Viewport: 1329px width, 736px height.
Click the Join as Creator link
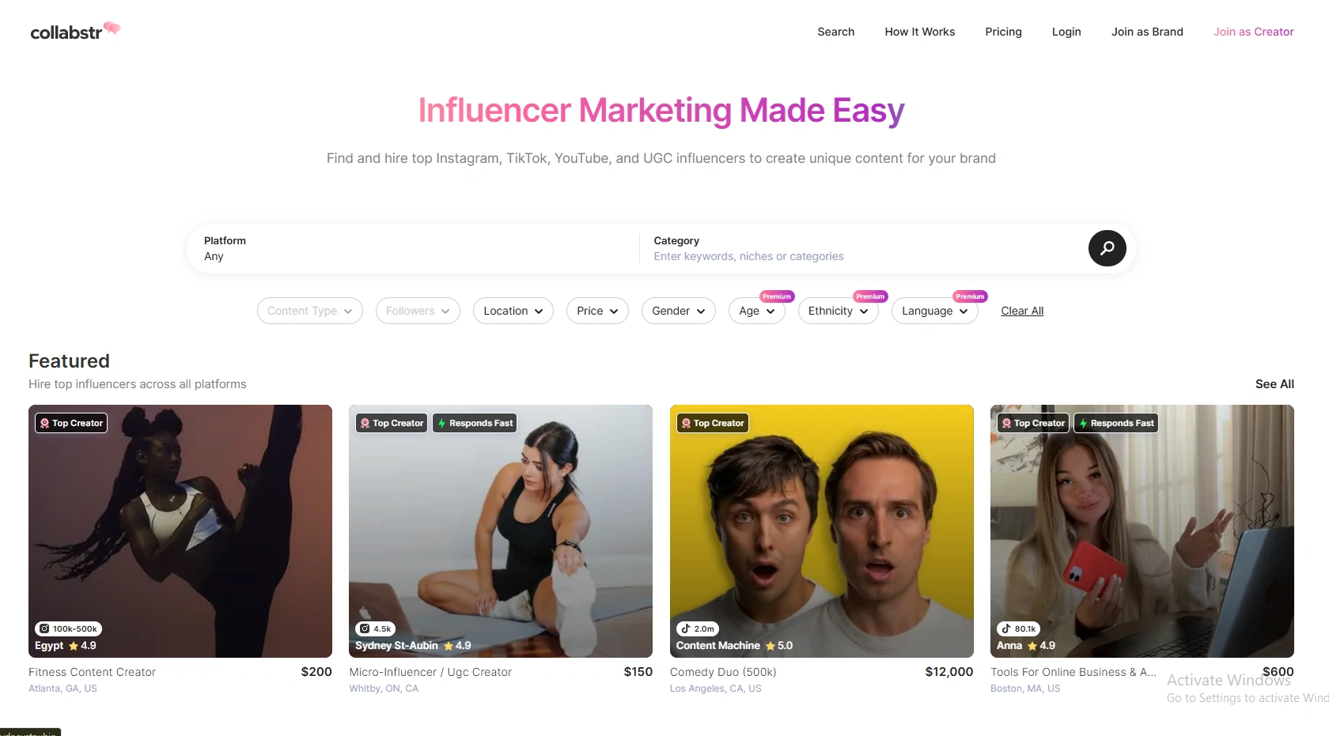click(x=1253, y=32)
